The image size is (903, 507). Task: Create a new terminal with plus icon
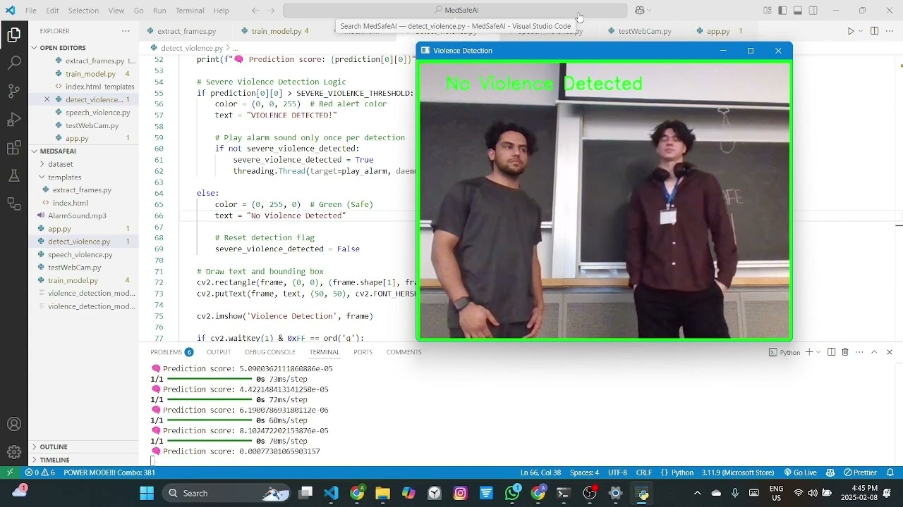click(809, 352)
